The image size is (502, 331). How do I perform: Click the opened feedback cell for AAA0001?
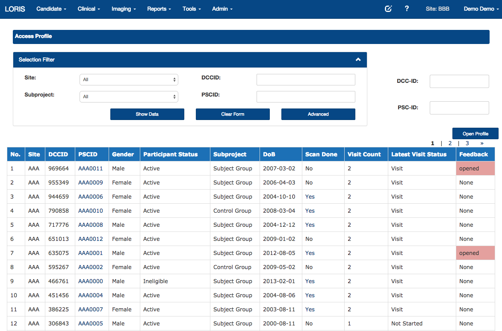click(x=475, y=253)
